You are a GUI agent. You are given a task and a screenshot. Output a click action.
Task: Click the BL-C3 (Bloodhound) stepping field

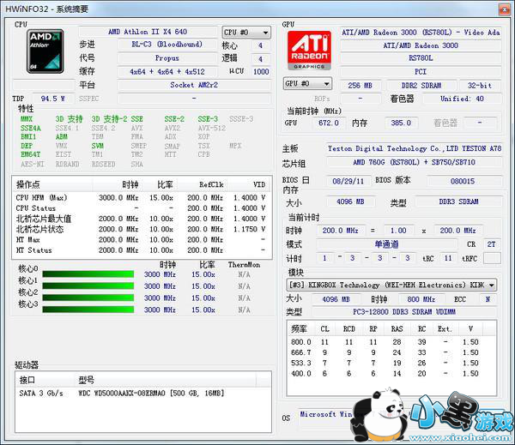coord(167,45)
